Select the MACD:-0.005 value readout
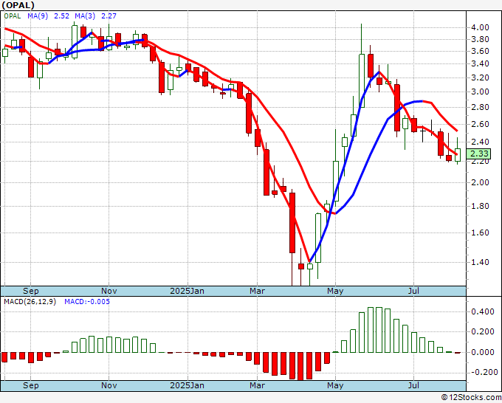Viewport: 502px width, 403px height. point(87,302)
